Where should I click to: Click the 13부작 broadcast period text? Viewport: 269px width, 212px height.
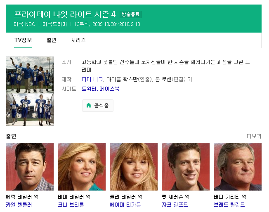click(107, 24)
